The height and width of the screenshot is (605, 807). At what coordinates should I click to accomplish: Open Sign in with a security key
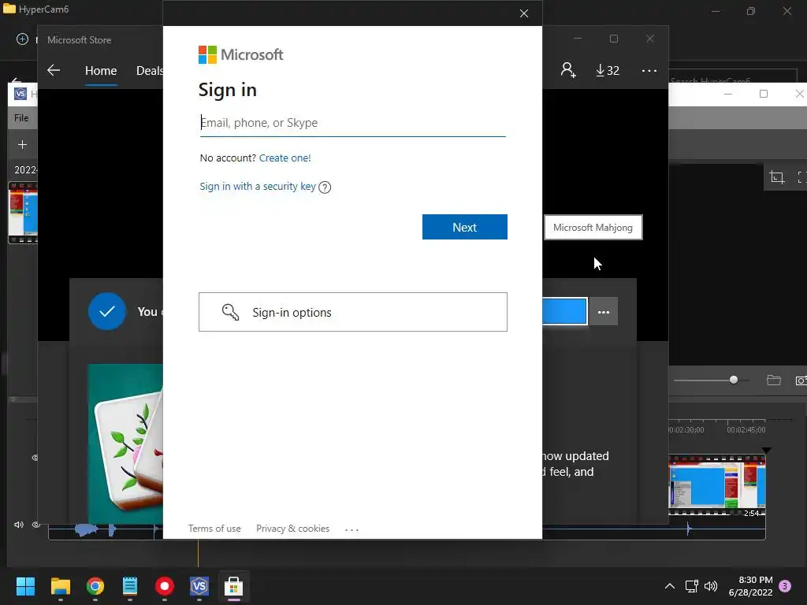[x=258, y=186]
